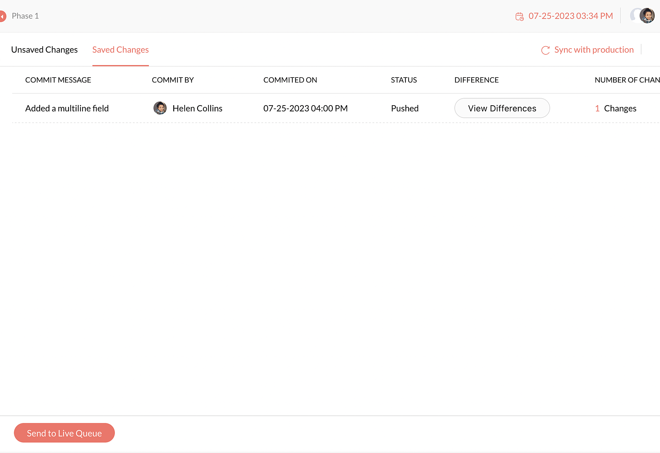Click the calendar clock icon
The width and height of the screenshot is (660, 453).
519,16
